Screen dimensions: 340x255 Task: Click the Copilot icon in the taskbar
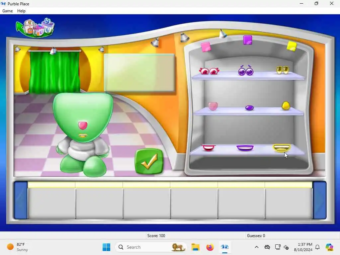pos(329,247)
